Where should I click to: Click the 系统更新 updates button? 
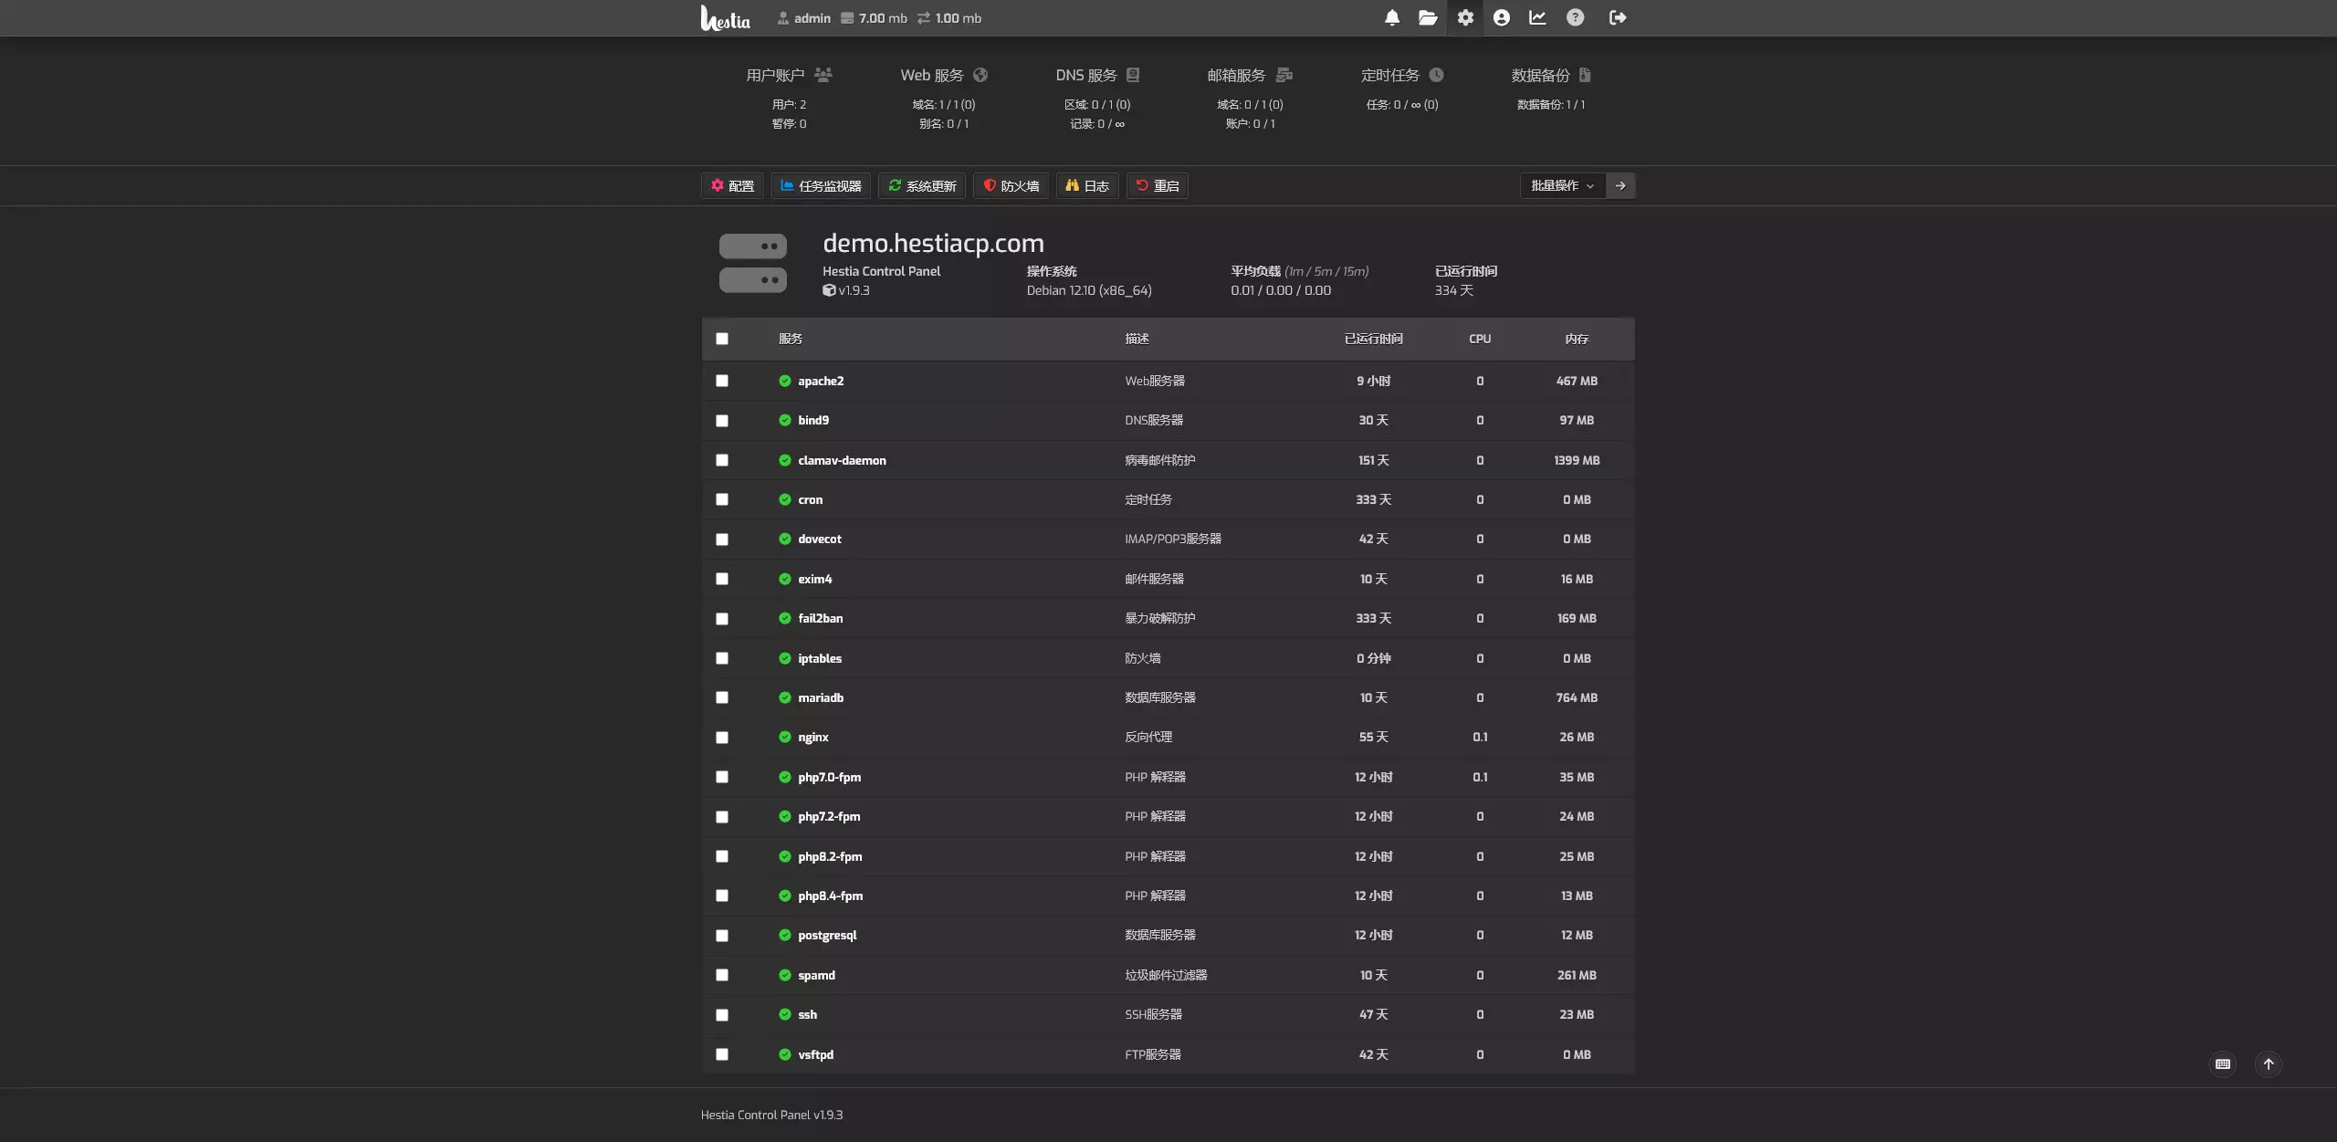[922, 185]
